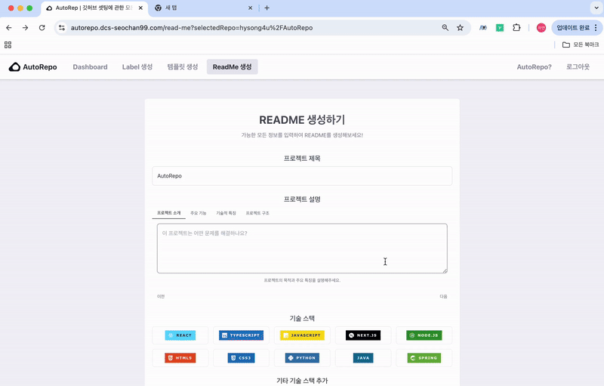Open the red profile avatar
The width and height of the screenshot is (604, 386).
point(541,28)
